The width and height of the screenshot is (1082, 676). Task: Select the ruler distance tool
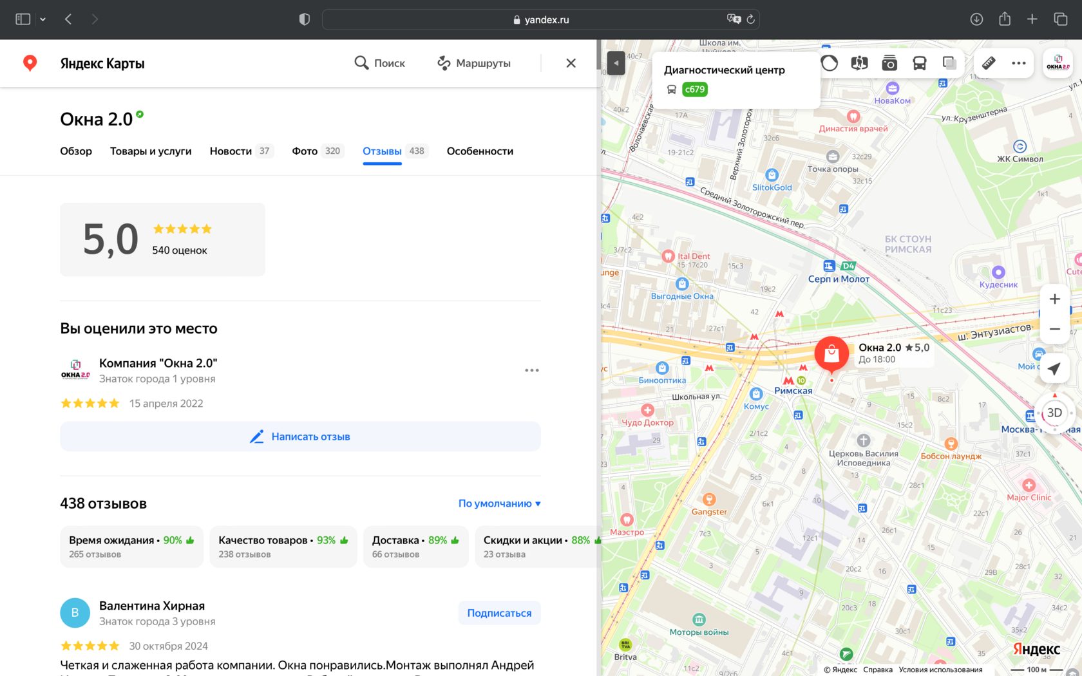click(989, 63)
